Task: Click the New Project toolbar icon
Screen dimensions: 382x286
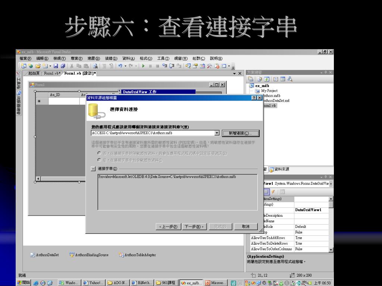Action: 24,66
